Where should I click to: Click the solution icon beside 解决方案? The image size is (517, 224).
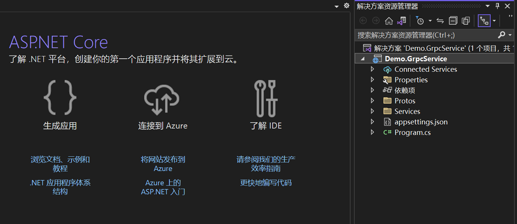click(x=367, y=48)
